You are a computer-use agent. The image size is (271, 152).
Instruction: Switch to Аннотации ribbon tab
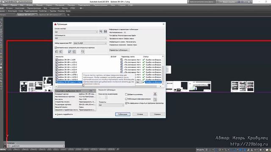click(x=20, y=8)
